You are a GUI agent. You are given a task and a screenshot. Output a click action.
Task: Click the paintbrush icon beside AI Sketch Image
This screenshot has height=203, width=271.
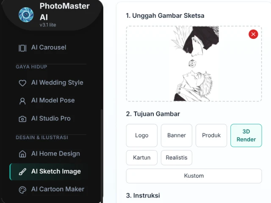click(x=22, y=172)
